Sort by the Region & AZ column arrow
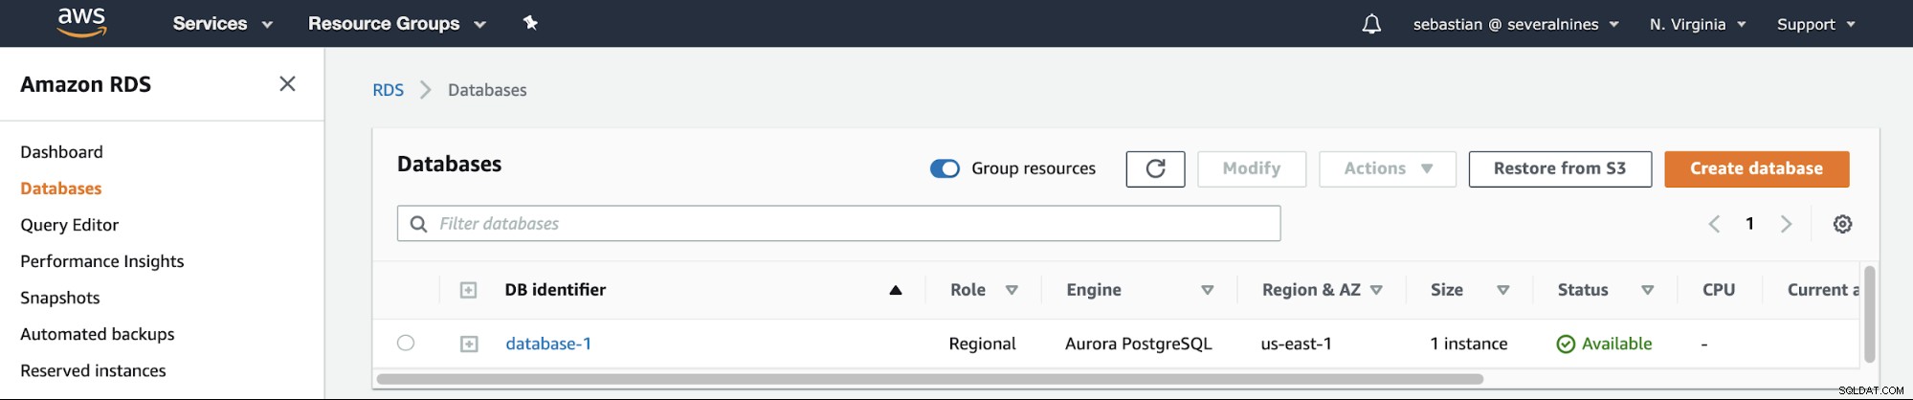Screen dimensions: 1913x400 coord(1376,290)
